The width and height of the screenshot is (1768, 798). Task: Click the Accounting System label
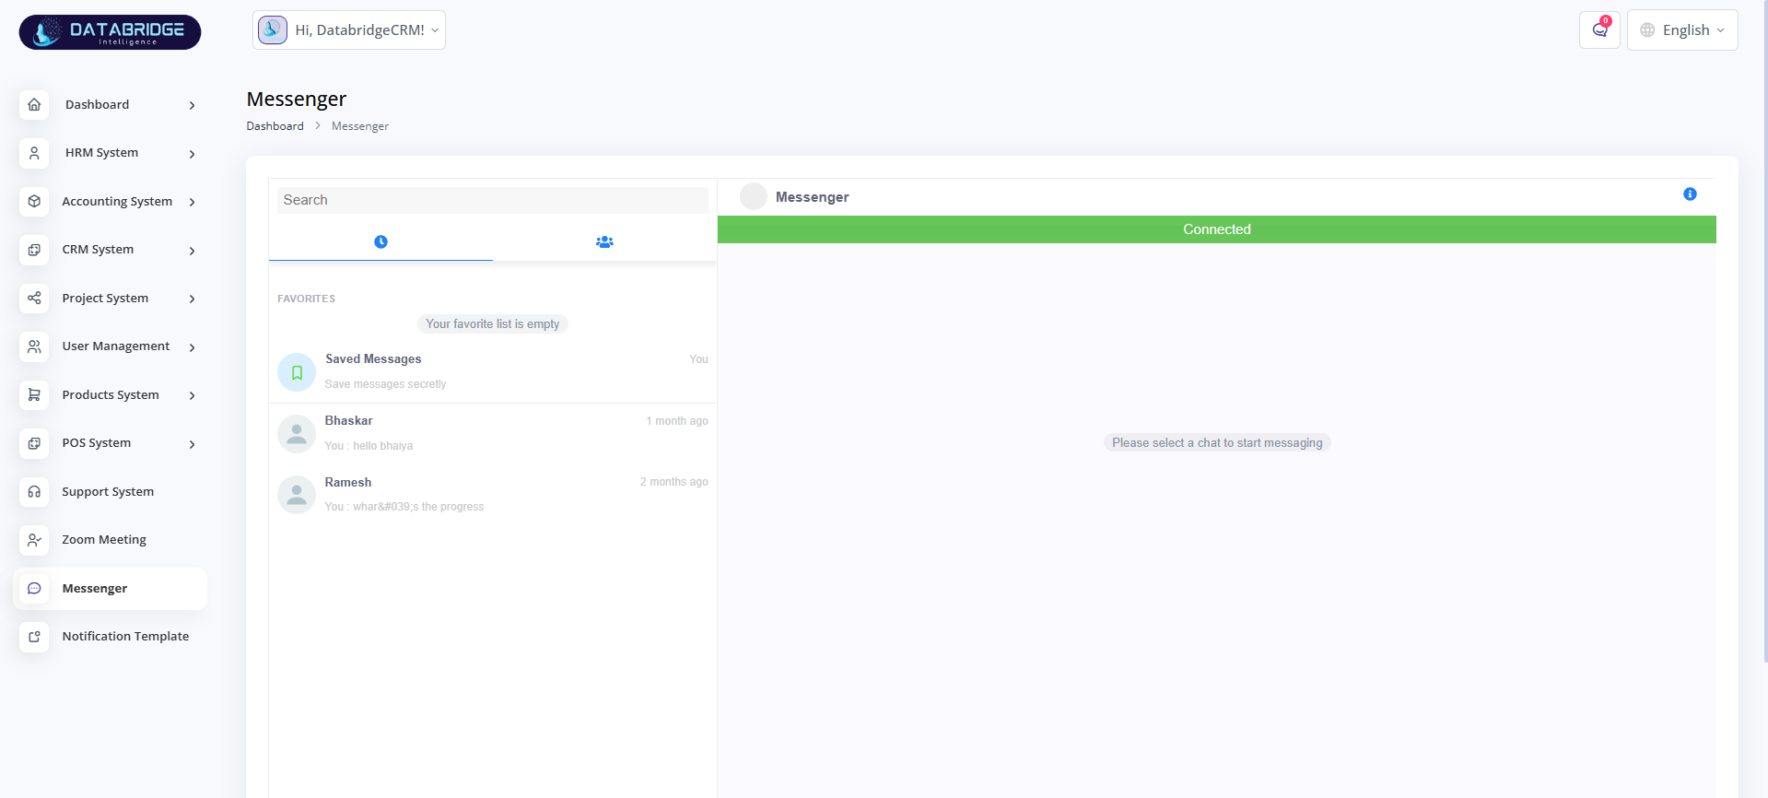tap(117, 201)
